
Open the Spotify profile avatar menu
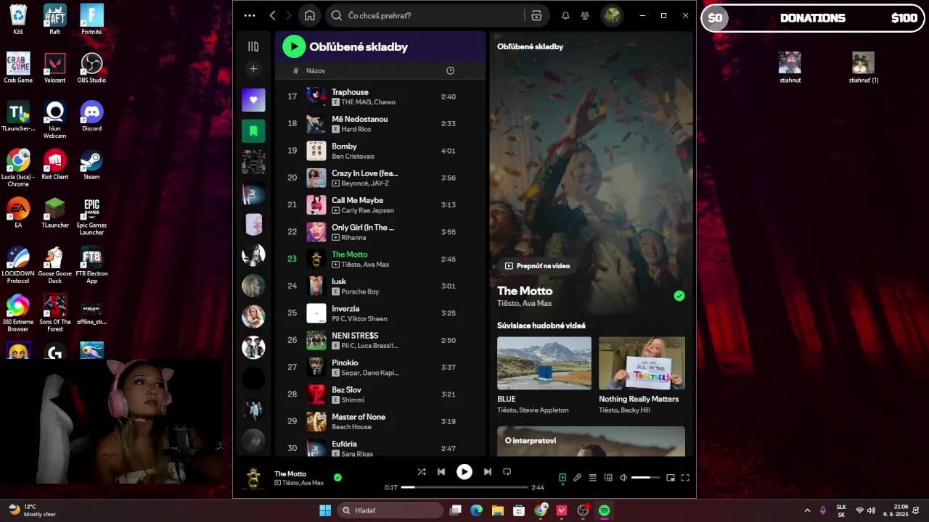point(612,15)
